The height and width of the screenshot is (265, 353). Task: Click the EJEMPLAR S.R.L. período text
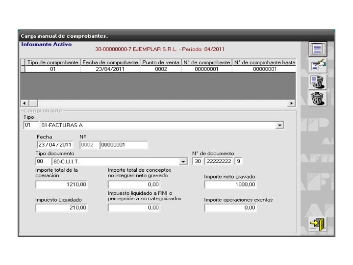point(160,49)
